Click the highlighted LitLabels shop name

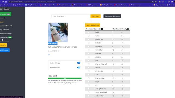tap(53, 44)
